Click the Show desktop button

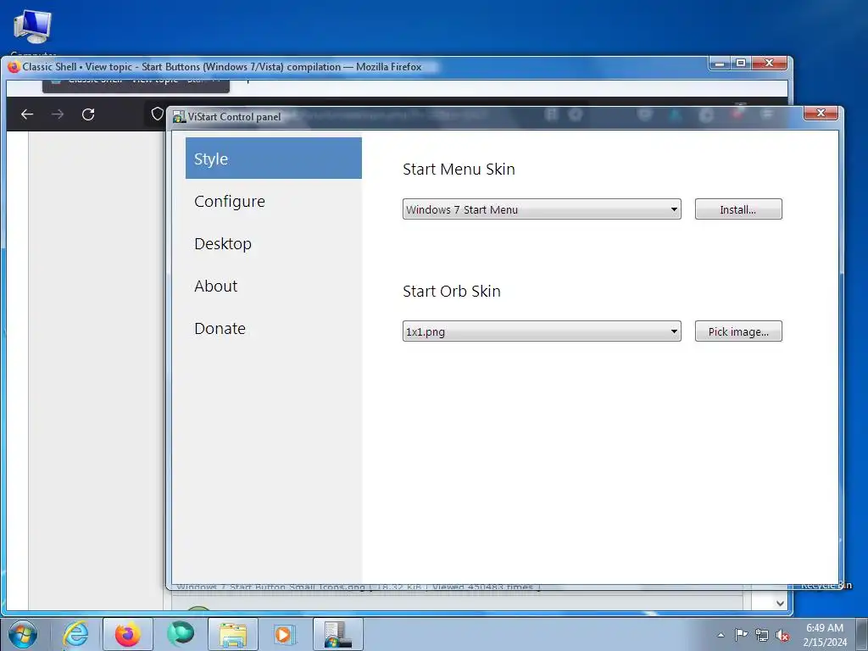862,635
